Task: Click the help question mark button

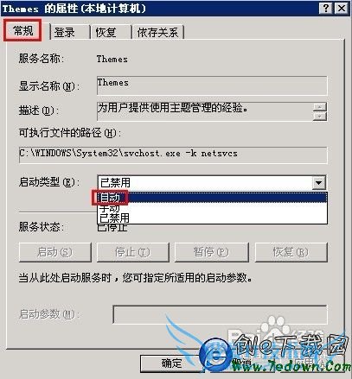Action: 325,8
